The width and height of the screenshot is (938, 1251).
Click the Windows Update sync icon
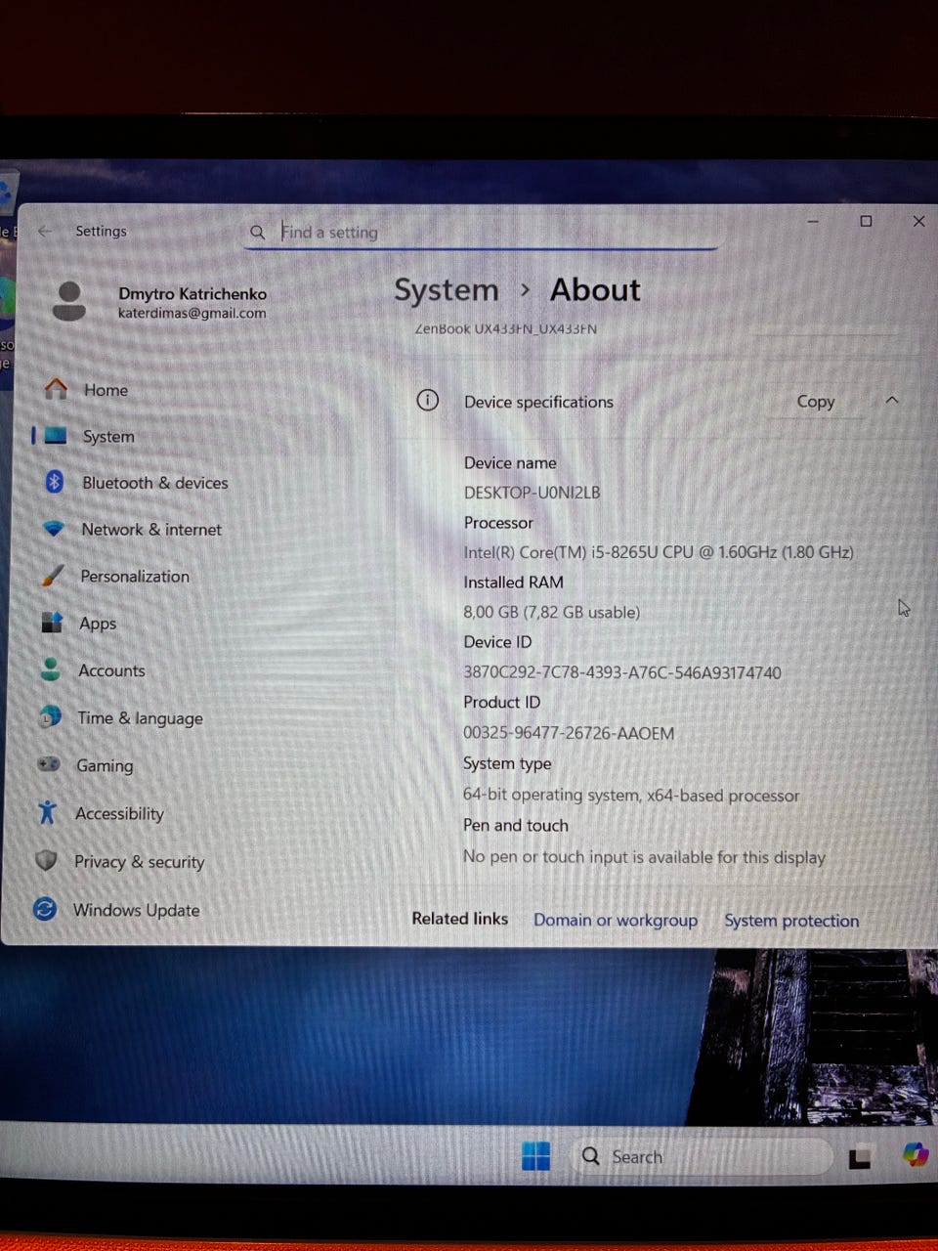click(x=45, y=909)
